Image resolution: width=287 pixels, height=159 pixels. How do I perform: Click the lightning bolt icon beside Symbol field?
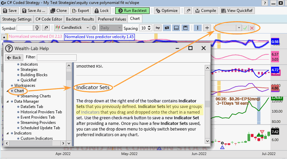tap(37, 28)
